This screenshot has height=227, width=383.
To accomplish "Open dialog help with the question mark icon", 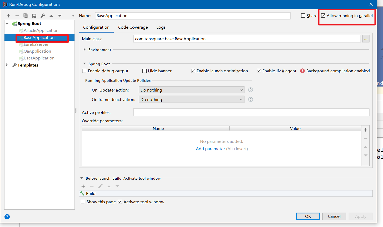I will tap(7, 217).
